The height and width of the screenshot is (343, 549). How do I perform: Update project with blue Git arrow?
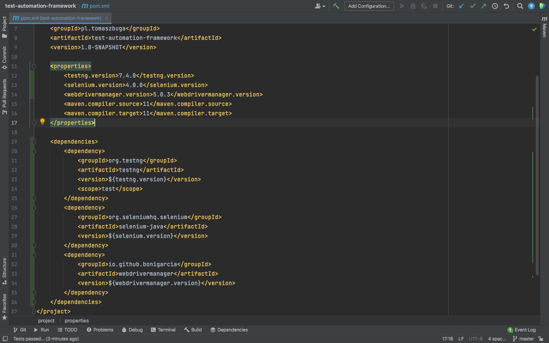click(x=462, y=6)
